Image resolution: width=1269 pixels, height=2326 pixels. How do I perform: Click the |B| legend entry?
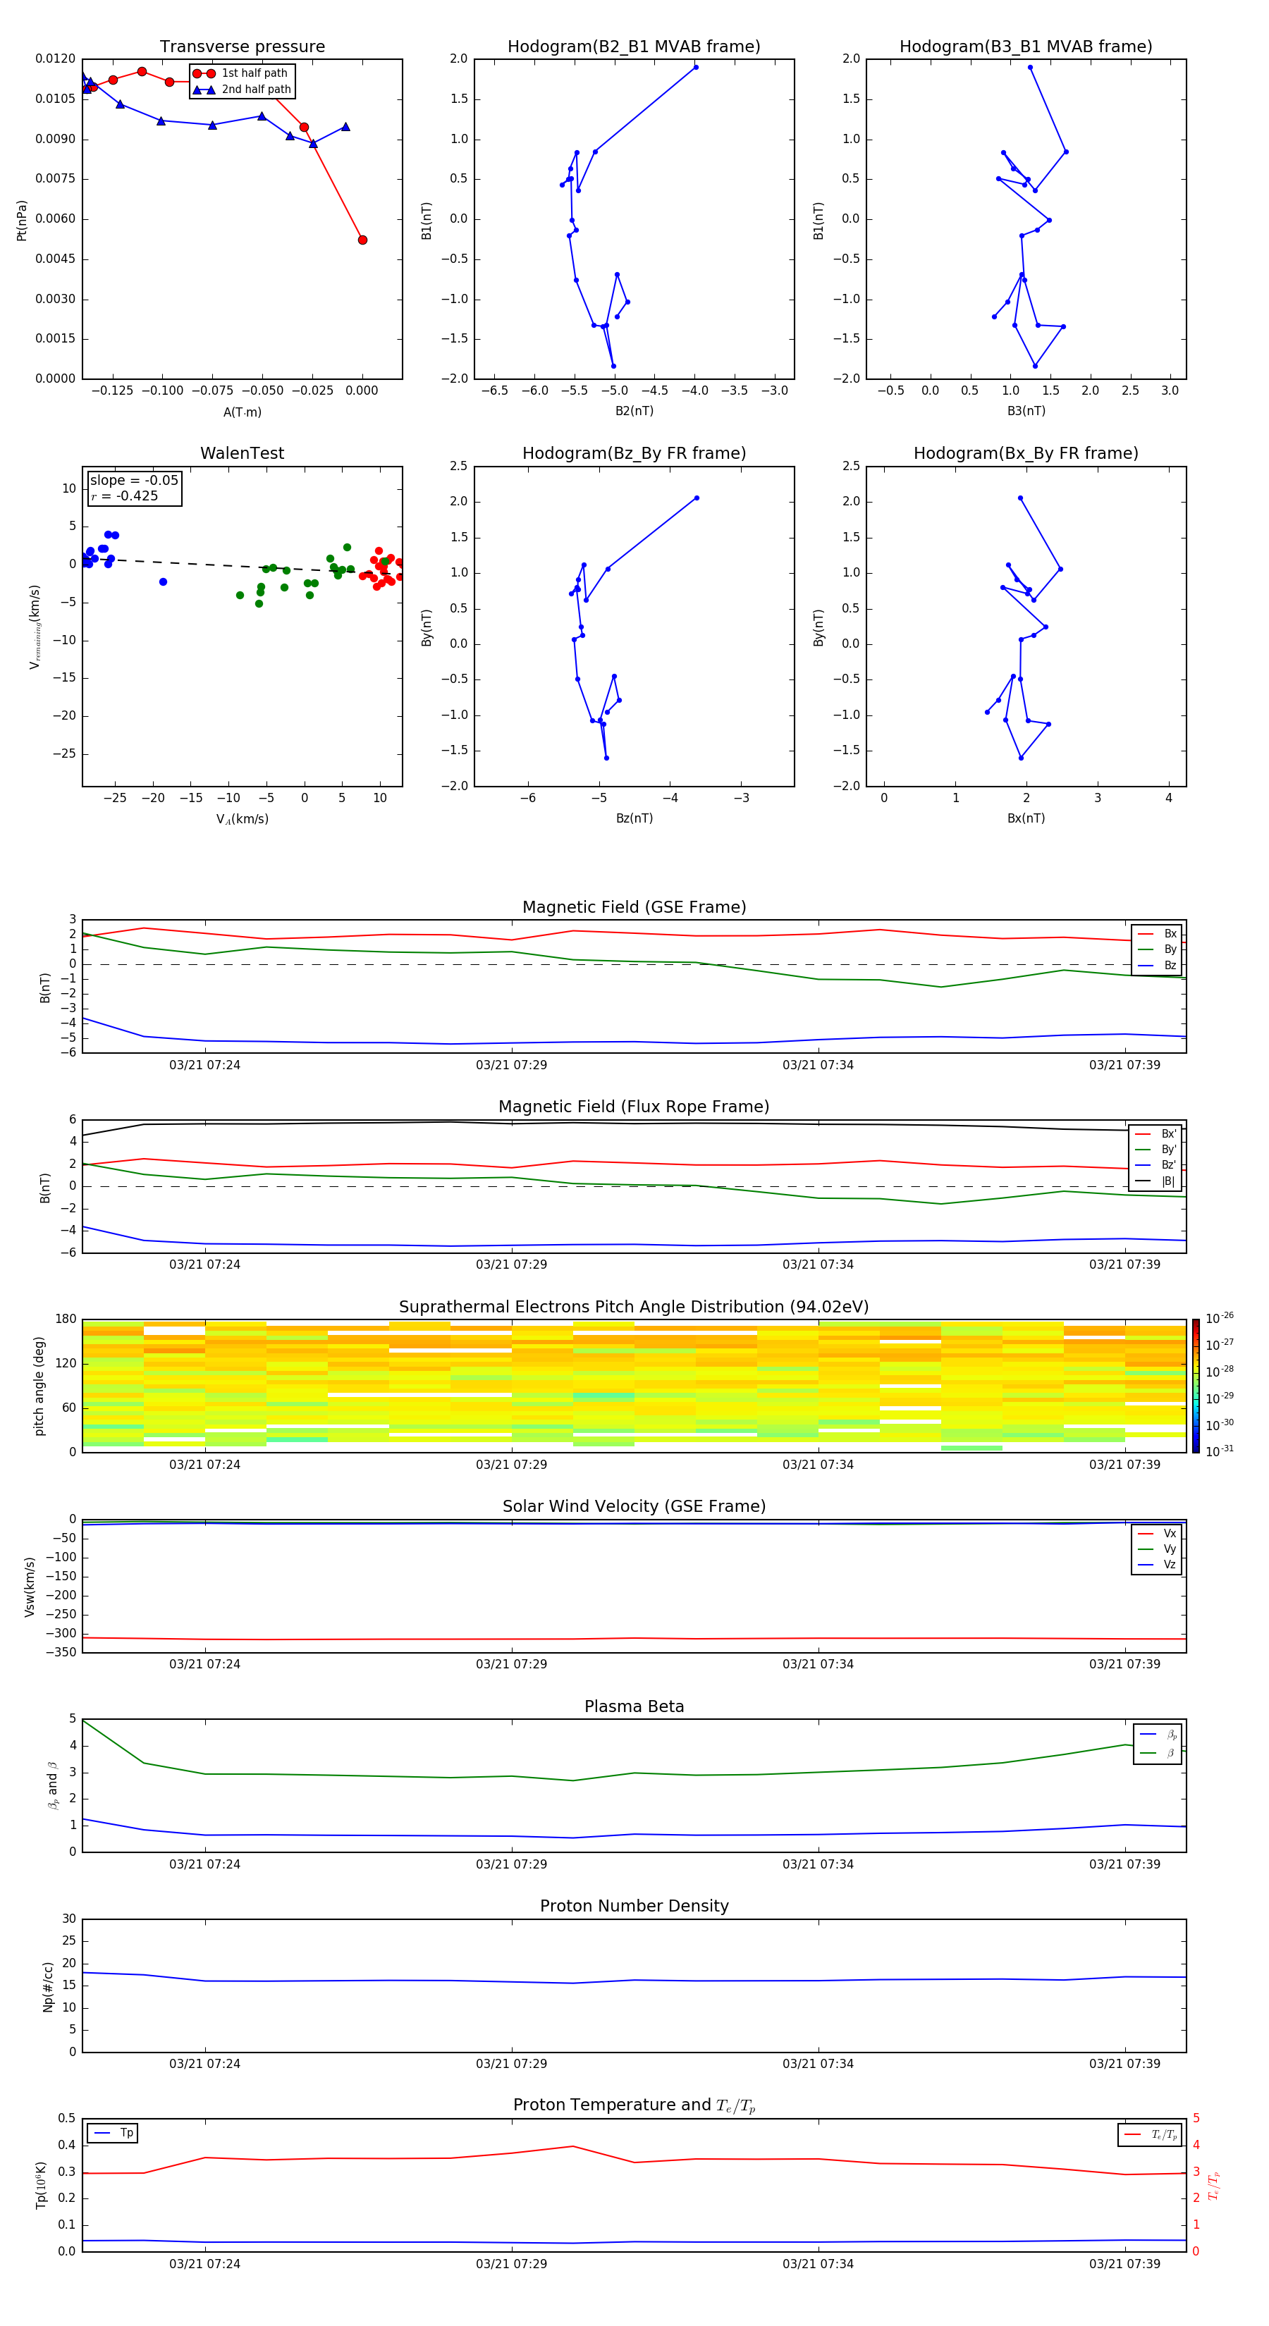point(1156,1181)
